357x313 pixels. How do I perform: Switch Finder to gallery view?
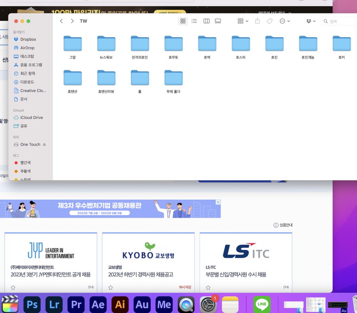pos(218,21)
